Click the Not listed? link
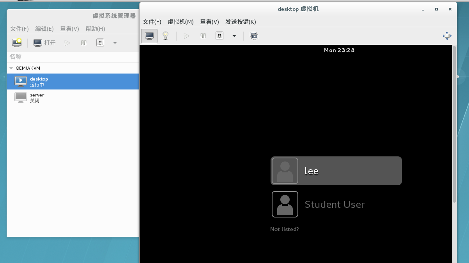Viewport: 469px width, 263px height. 285,229
